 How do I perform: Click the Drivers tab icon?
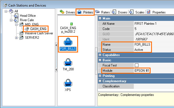click(62, 12)
